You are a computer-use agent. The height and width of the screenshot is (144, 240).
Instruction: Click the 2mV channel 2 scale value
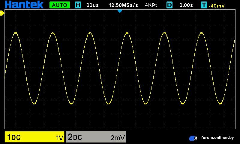118,138
